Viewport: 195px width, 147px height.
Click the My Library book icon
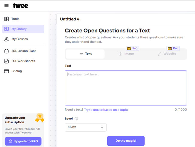tap(7, 29)
